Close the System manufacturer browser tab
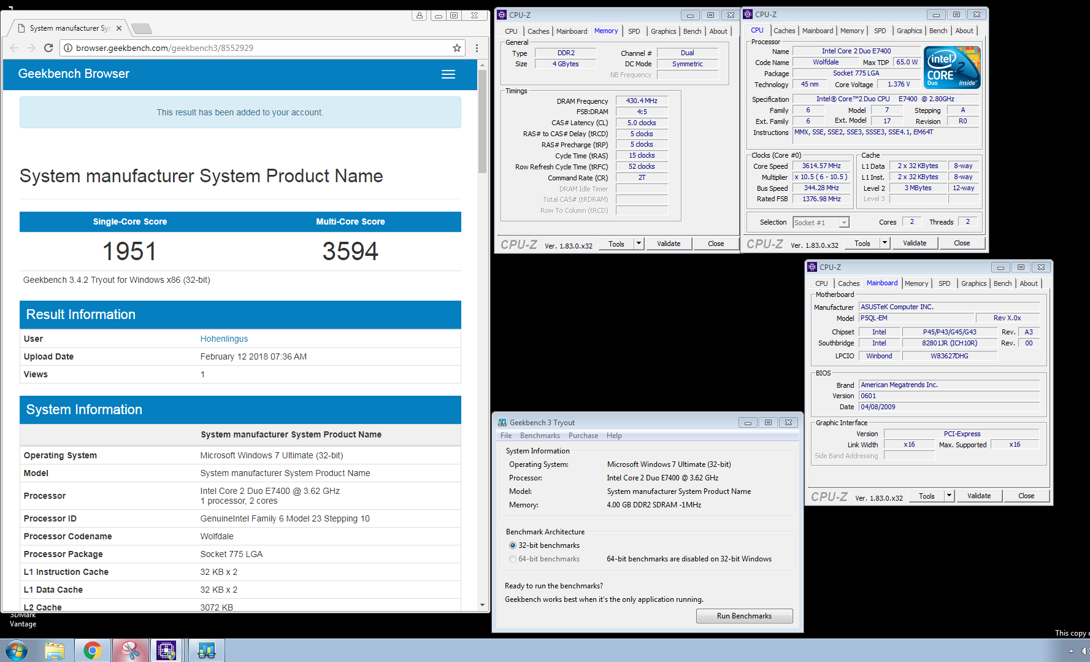The width and height of the screenshot is (1090, 662). click(119, 28)
